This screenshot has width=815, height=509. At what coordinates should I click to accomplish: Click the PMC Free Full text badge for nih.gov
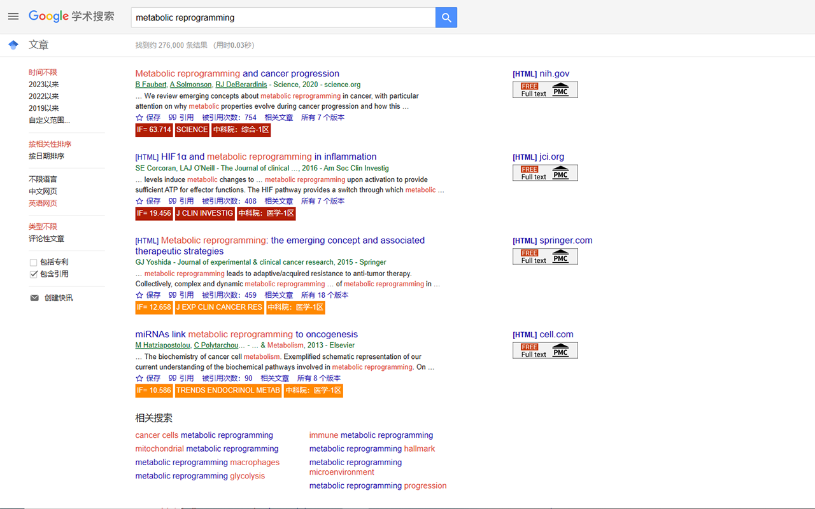(x=545, y=90)
